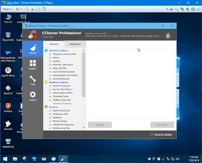Select BootICE desktop icon
202x163 pixels.
[x=8, y=90]
